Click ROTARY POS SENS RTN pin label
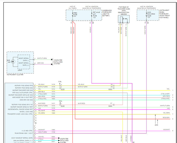The height and width of the screenshot is (143, 177). click(x=24, y=86)
